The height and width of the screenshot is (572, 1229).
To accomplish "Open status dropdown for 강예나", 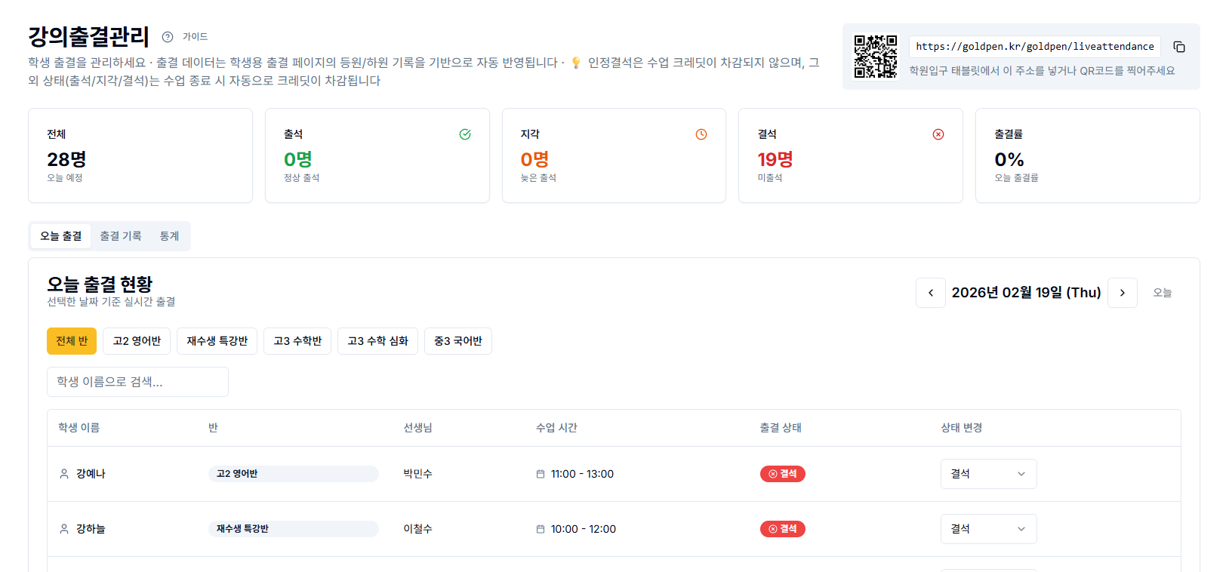I will click(988, 474).
